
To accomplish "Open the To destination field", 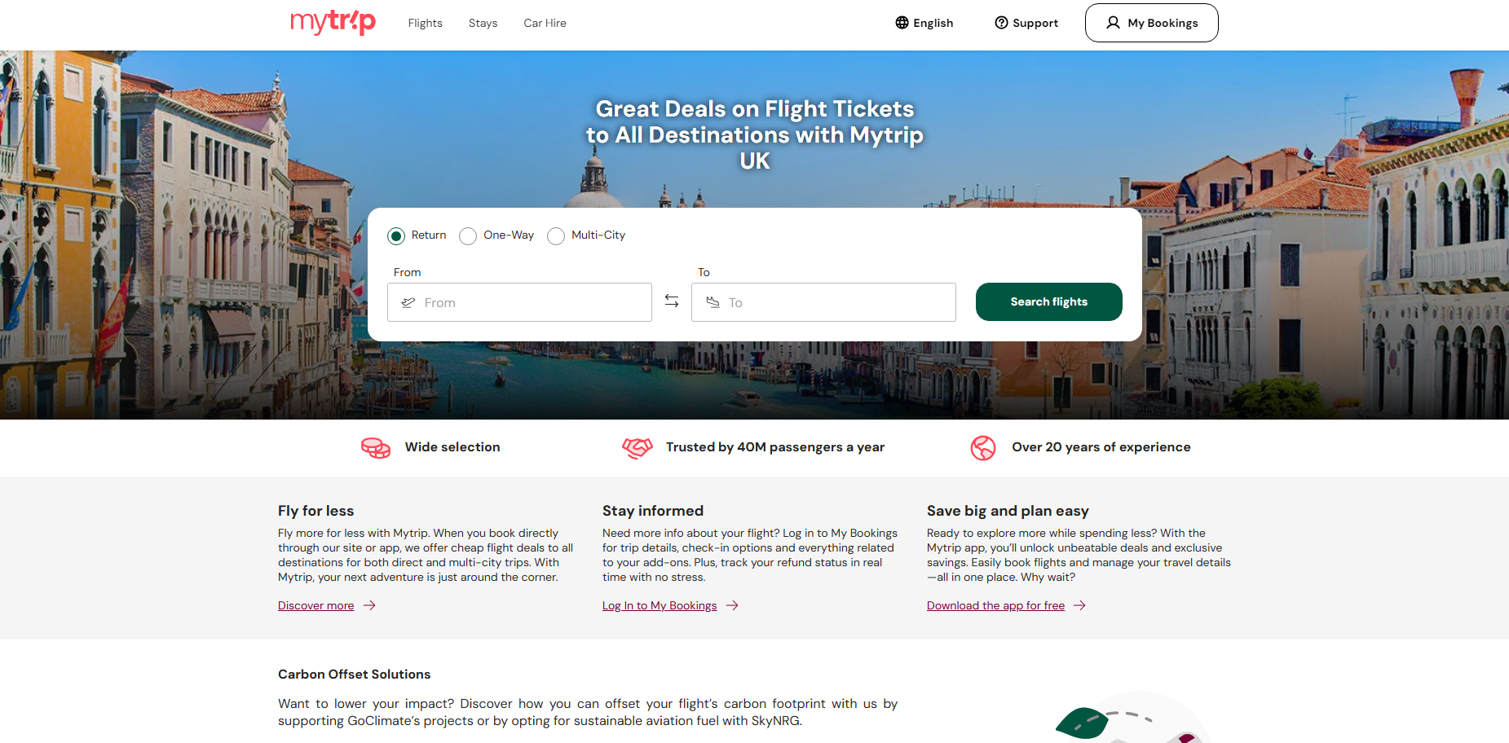I will [x=823, y=302].
